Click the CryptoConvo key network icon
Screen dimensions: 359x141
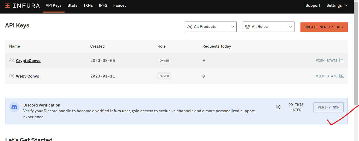(x=12, y=60)
